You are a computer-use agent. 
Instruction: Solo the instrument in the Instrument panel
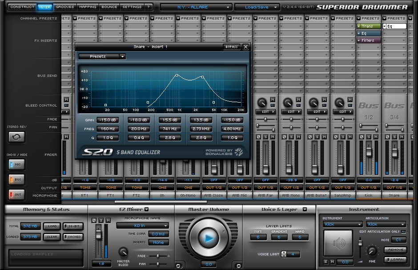point(326,262)
